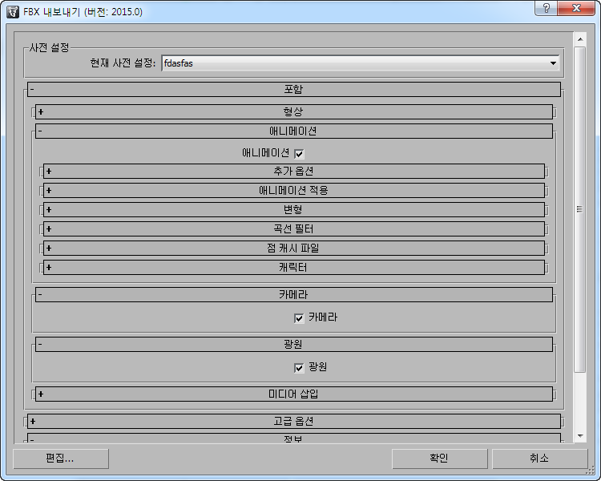Collapse the 정보 section at bottom
The height and width of the screenshot is (481, 601).
coord(294,439)
